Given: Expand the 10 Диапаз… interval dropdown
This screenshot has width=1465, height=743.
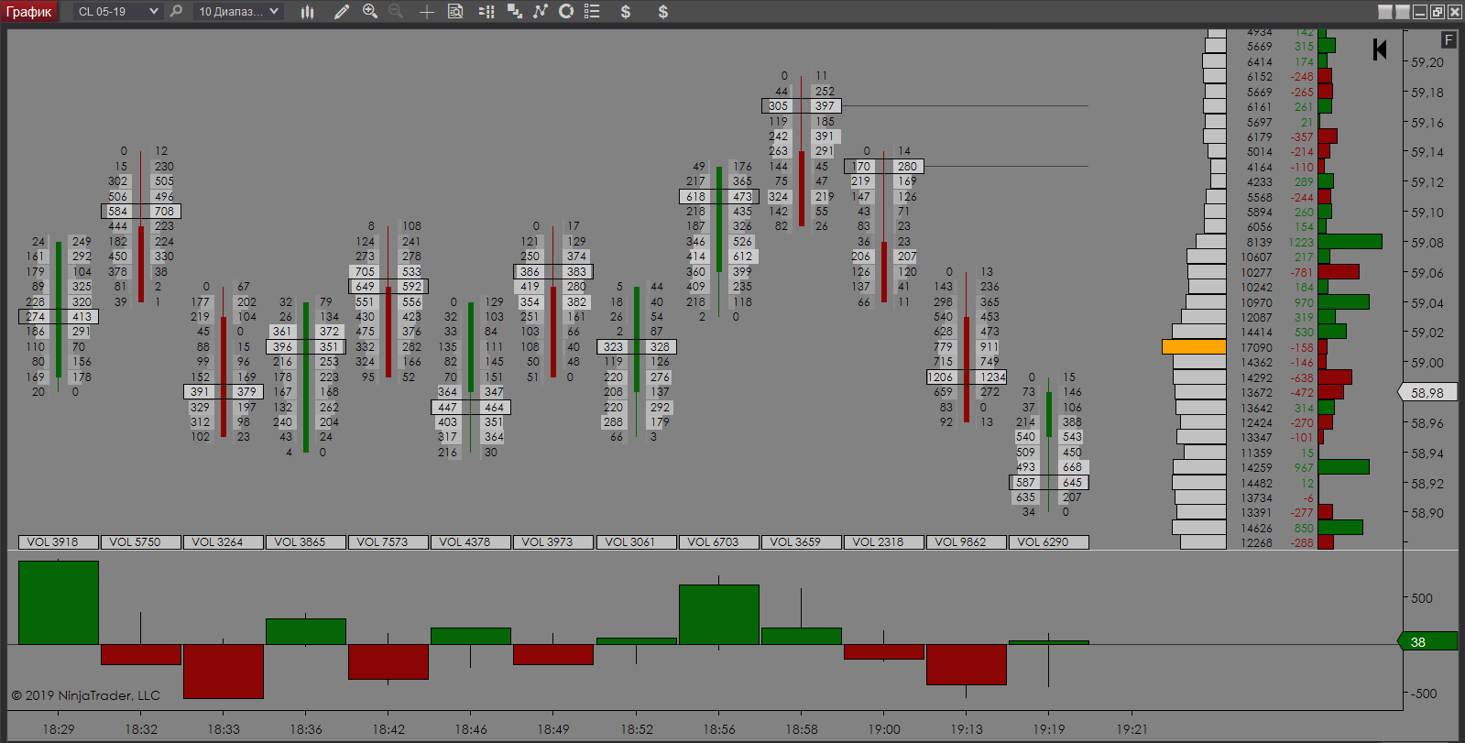Looking at the screenshot, I should click(x=238, y=12).
